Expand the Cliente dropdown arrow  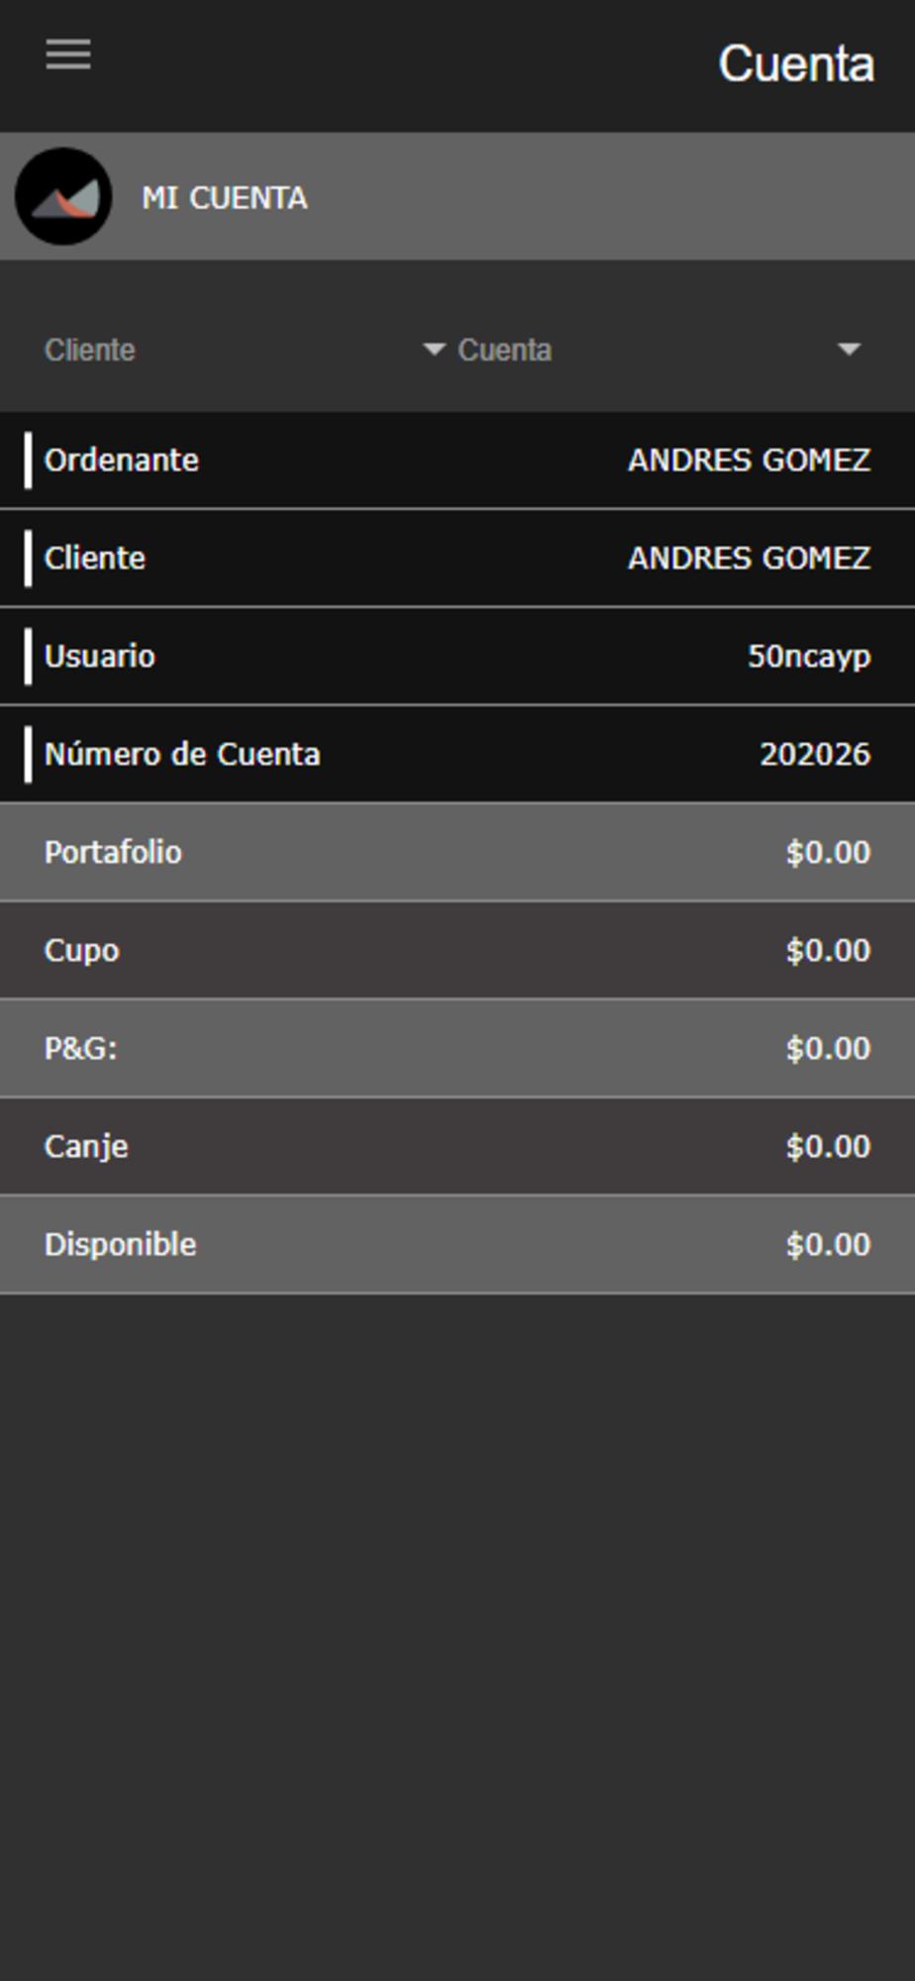[434, 349]
